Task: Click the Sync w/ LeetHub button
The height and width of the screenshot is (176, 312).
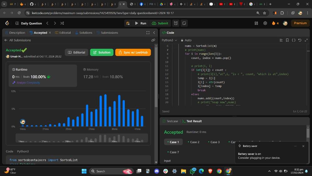Action: [133, 52]
